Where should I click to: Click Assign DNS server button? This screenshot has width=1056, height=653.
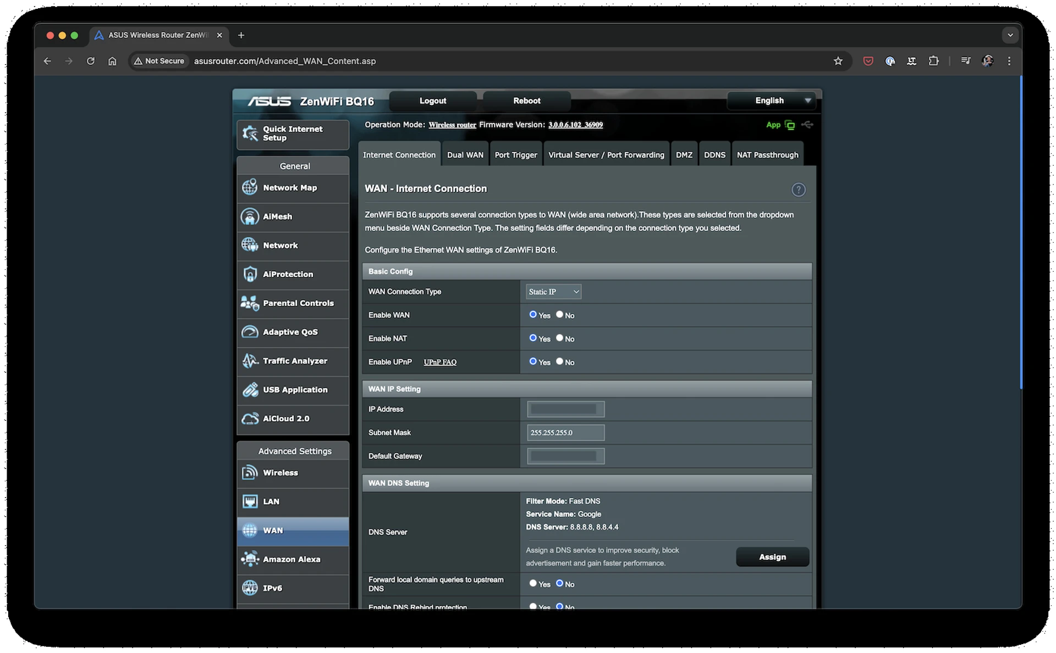click(772, 557)
